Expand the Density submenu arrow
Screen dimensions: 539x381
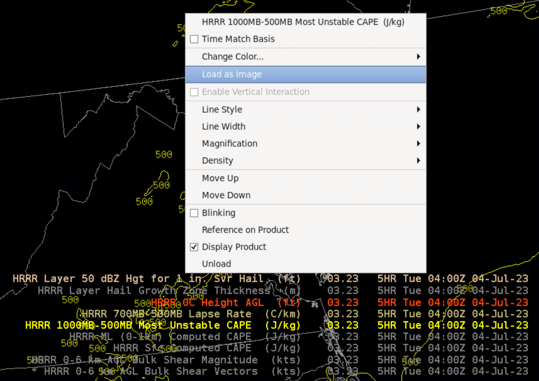[x=419, y=160]
